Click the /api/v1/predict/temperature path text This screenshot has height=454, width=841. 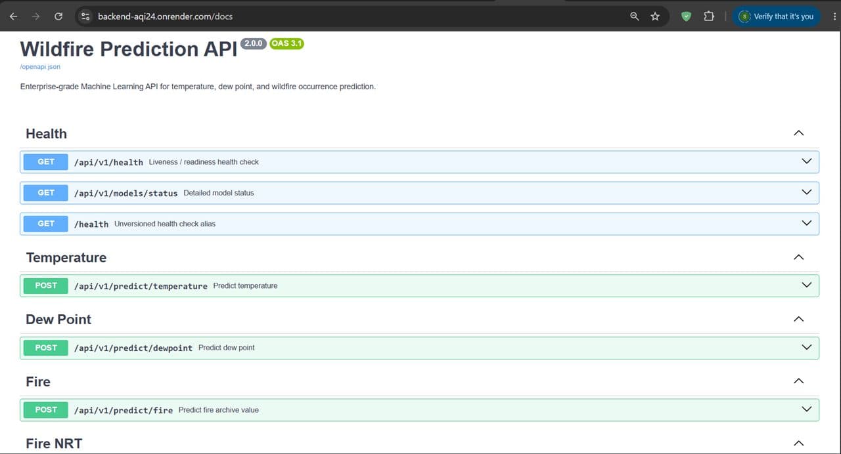[x=141, y=286]
